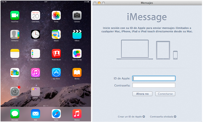Click the Conectarse button
This screenshot has height=122, width=203.
(x=165, y=94)
